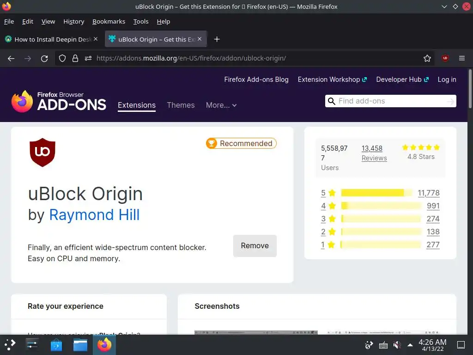
Task: Open the Help menu
Action: [x=164, y=21]
